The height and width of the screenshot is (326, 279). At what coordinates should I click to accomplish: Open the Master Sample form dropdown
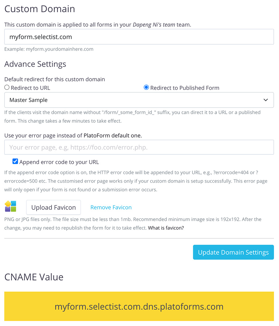139,100
